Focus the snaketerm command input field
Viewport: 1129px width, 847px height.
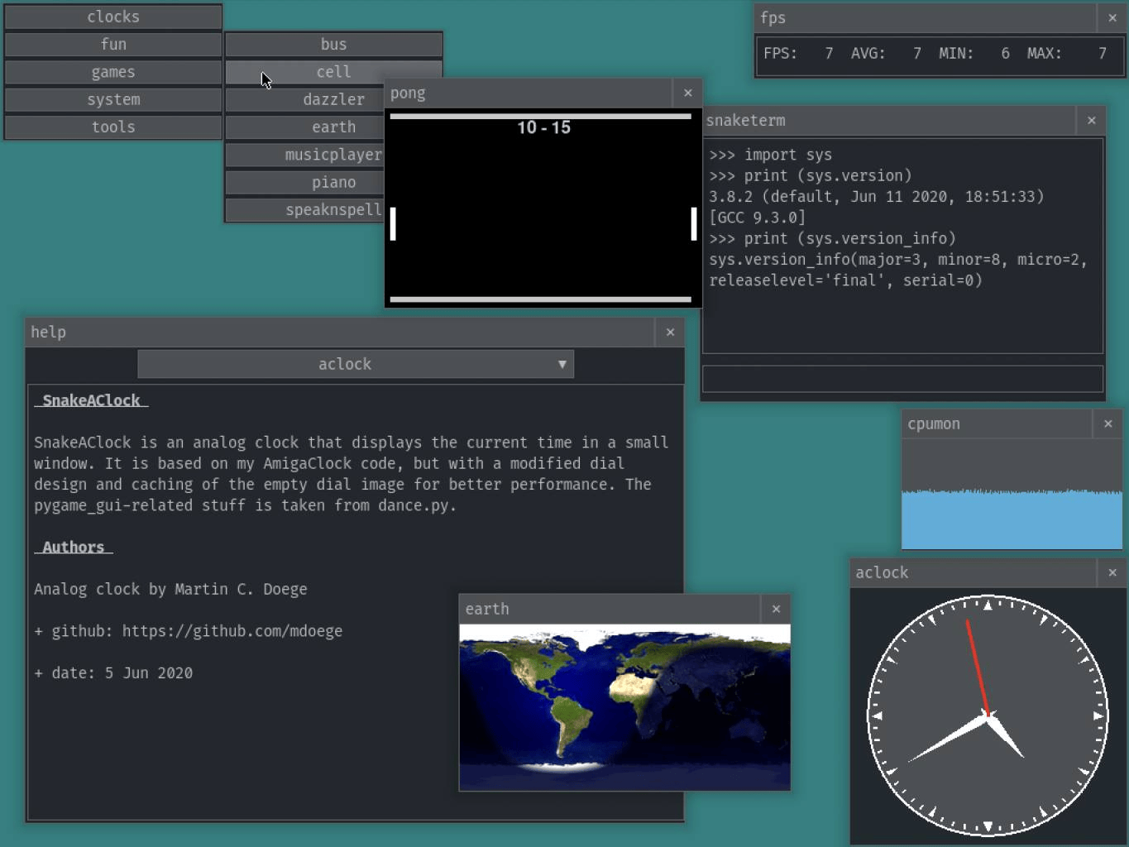point(902,379)
